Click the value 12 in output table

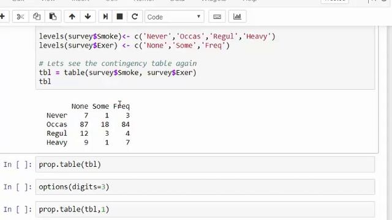(x=84, y=133)
